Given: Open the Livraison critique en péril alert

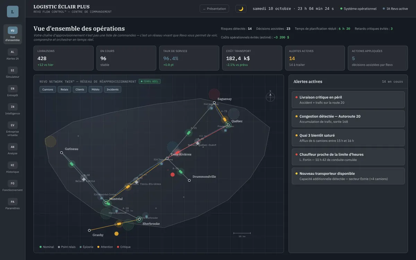Looking at the screenshot, I should pos(348,99).
